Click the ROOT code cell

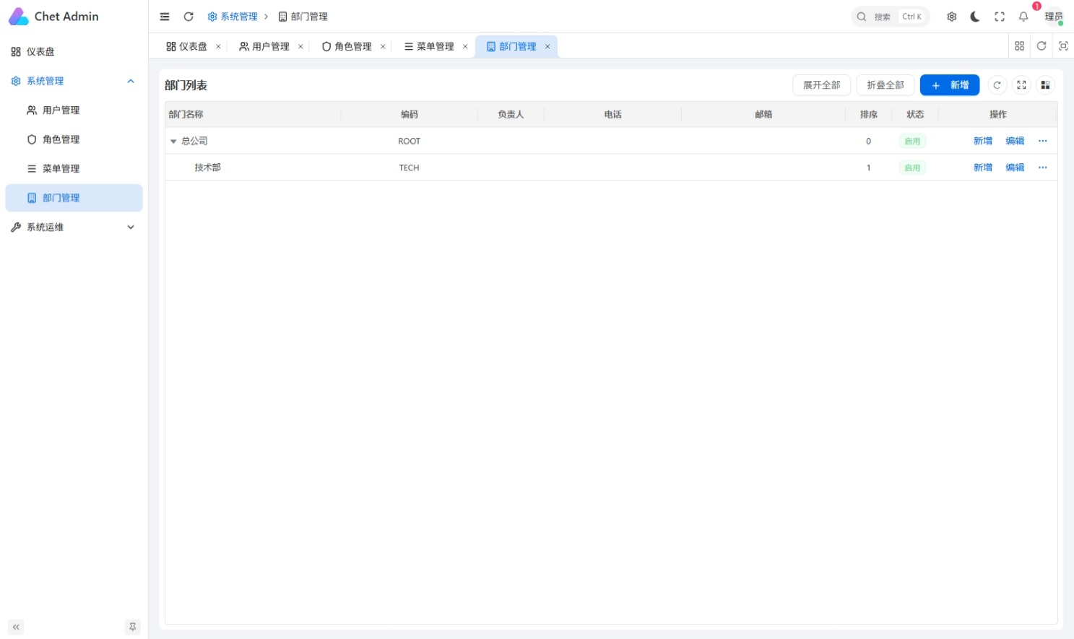tap(410, 142)
